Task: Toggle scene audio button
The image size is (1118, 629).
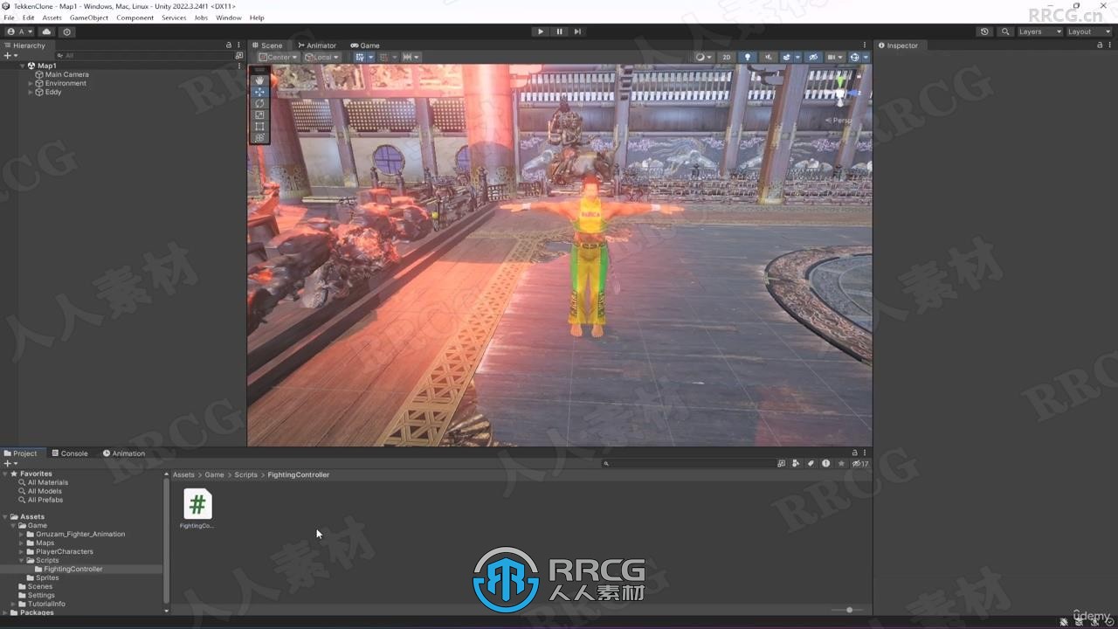Action: point(769,57)
